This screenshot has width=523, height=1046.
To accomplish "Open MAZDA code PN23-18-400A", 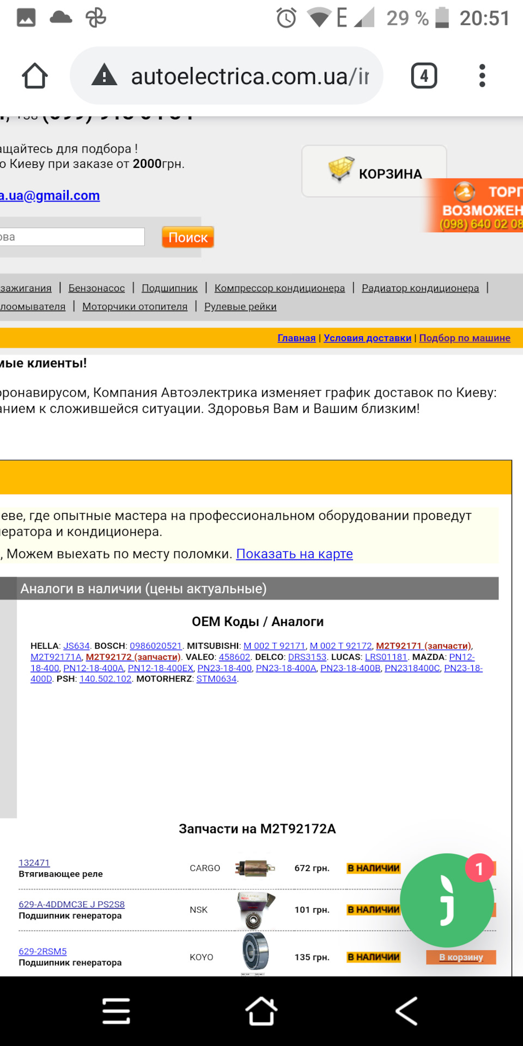I will [286, 668].
